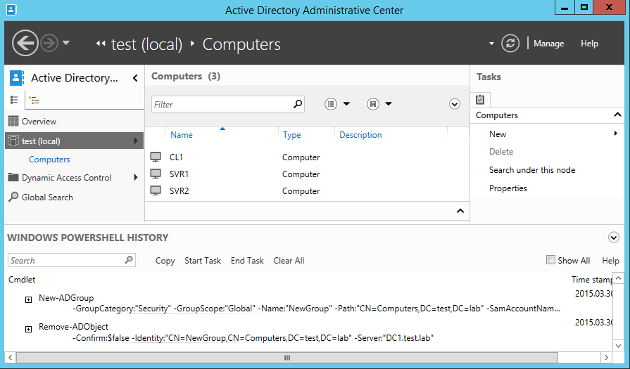Click the SVR1 computer icon
The height and width of the screenshot is (369, 630).
point(156,174)
